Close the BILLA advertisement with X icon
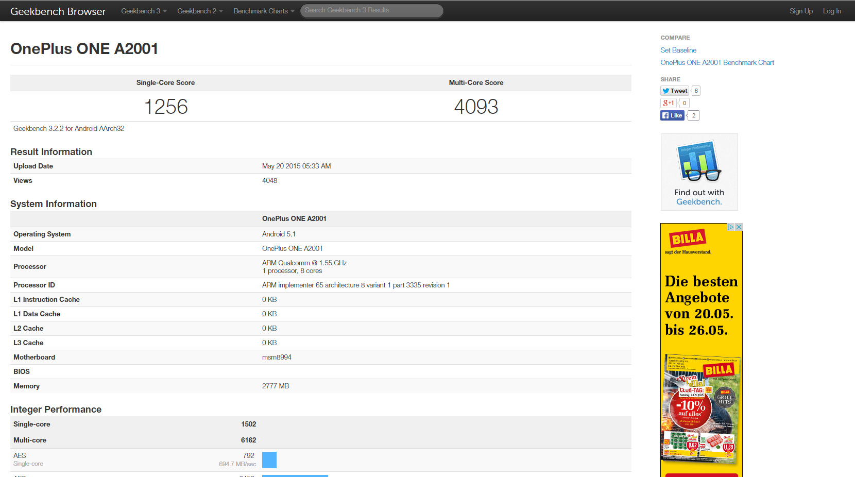 click(739, 227)
